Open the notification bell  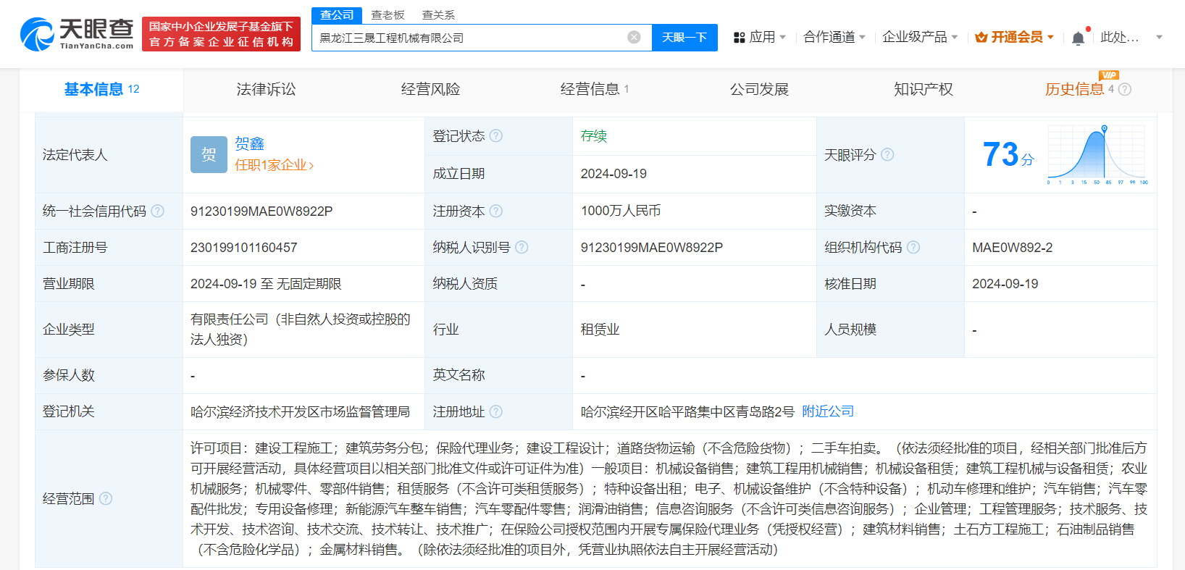[1078, 38]
